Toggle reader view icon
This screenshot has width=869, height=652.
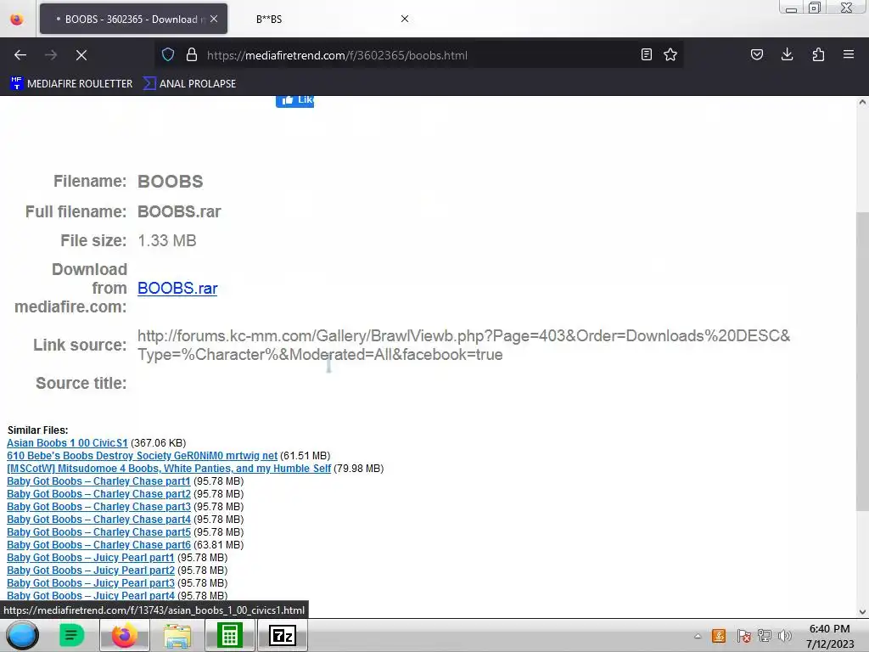(646, 54)
